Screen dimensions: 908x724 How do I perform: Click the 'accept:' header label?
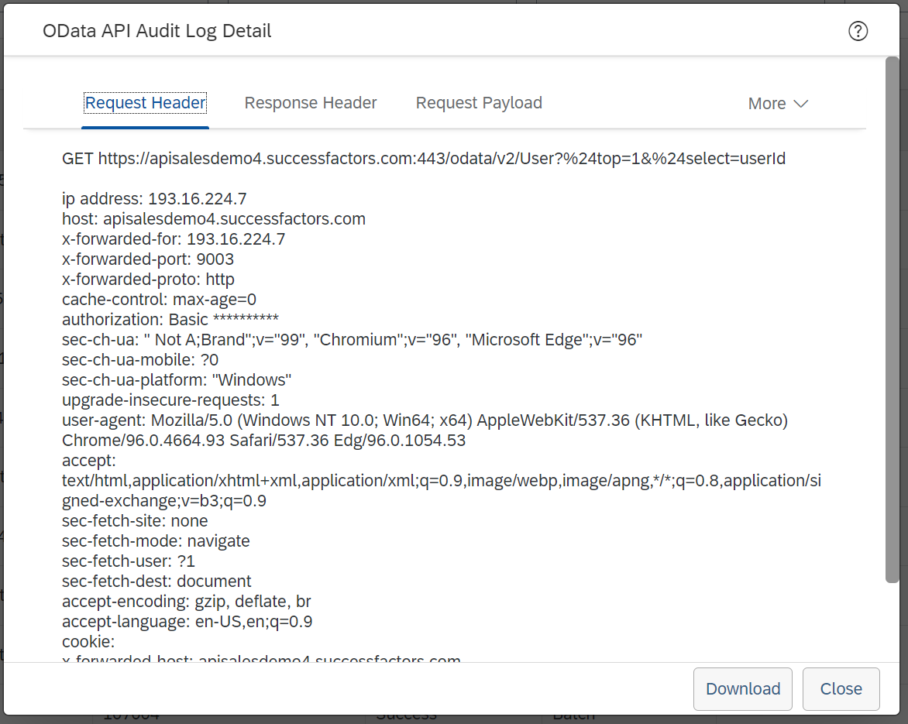point(89,461)
